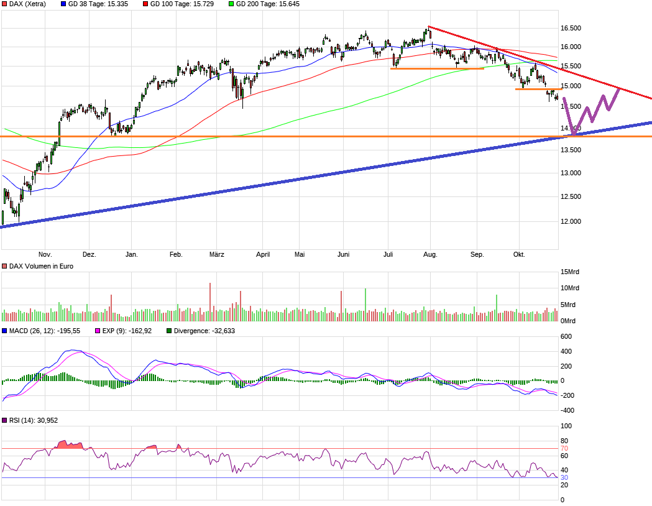Click the red descending resistance trendline
Viewport: 652px width, 506px height.
540,62
